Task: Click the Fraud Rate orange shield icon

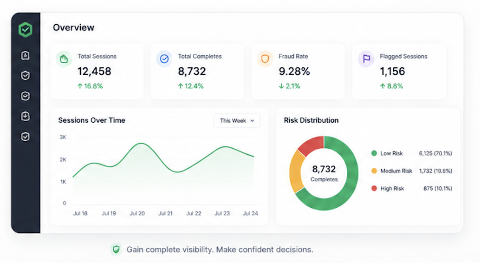Action: click(265, 59)
